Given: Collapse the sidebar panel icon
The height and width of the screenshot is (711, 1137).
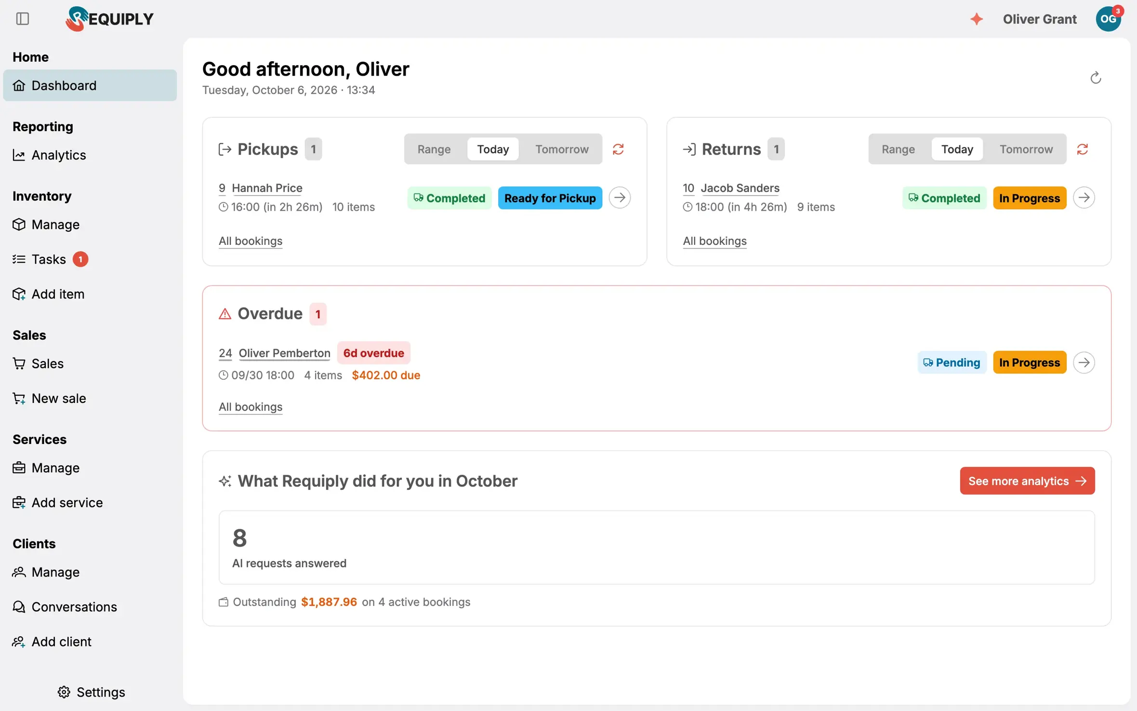Looking at the screenshot, I should (x=23, y=19).
